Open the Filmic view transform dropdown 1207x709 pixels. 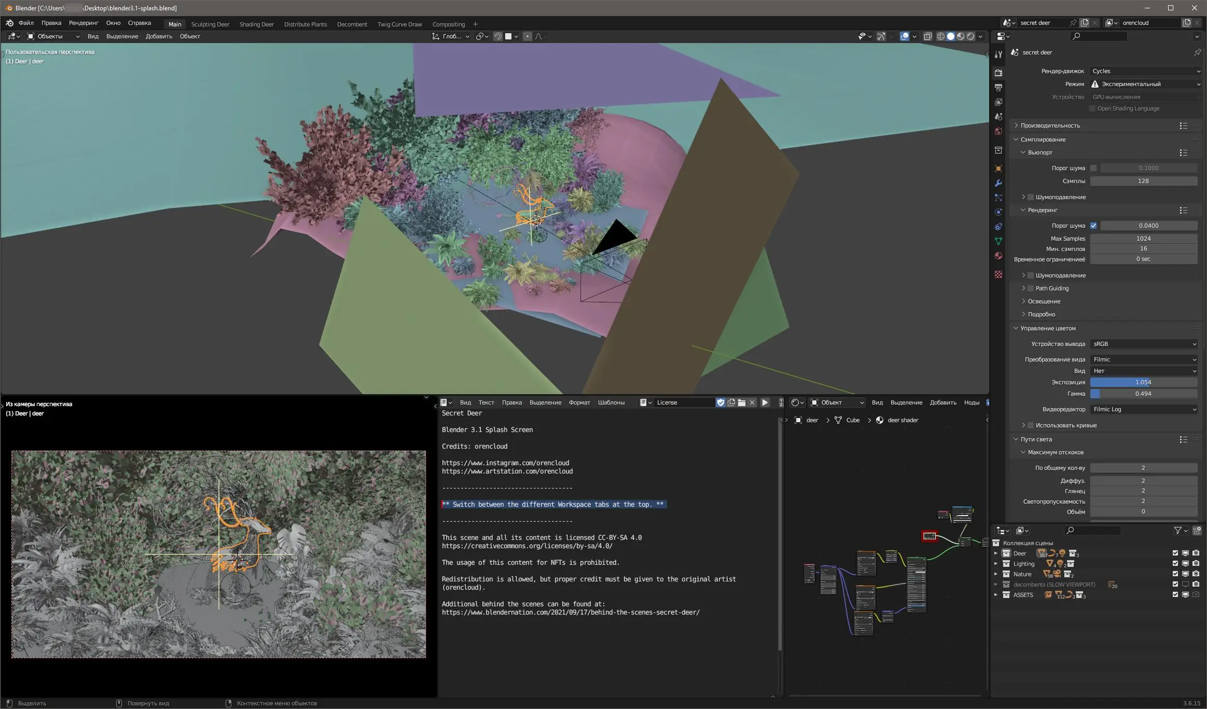pyautogui.click(x=1144, y=359)
